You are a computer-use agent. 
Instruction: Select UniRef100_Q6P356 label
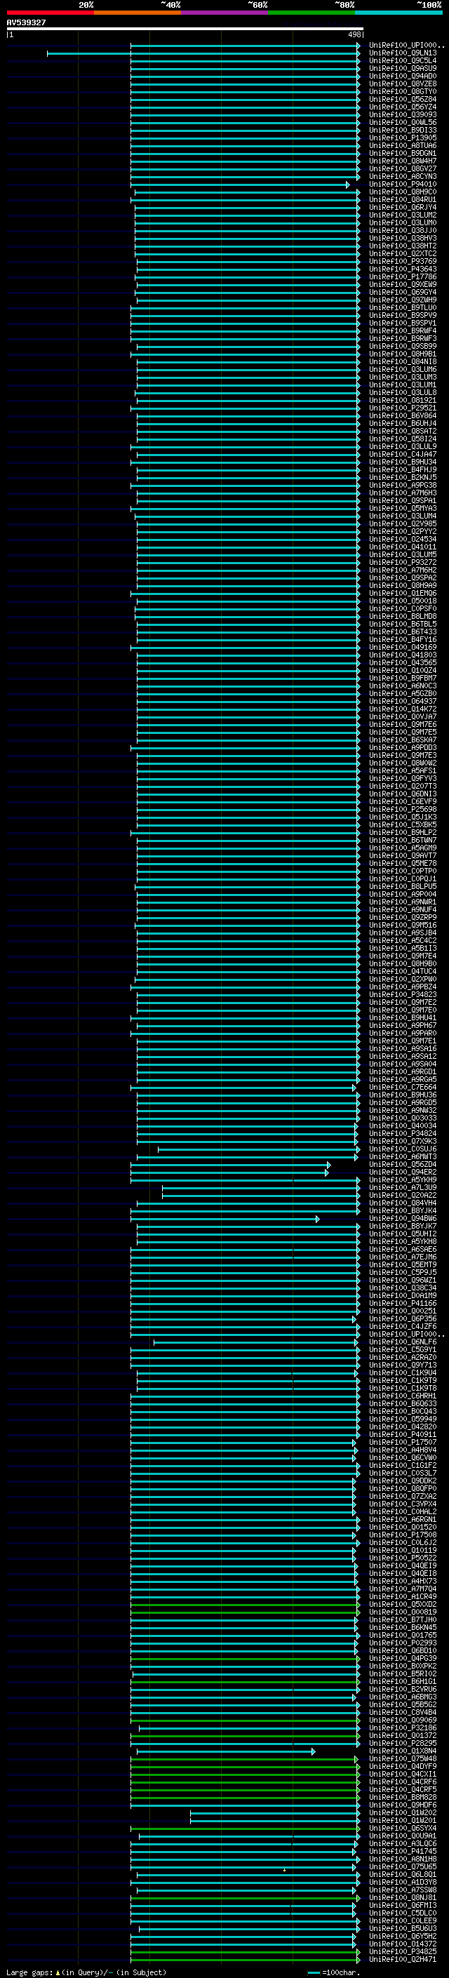(x=403, y=1319)
